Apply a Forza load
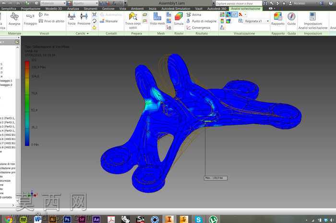336x223 pixels. pos(72,19)
